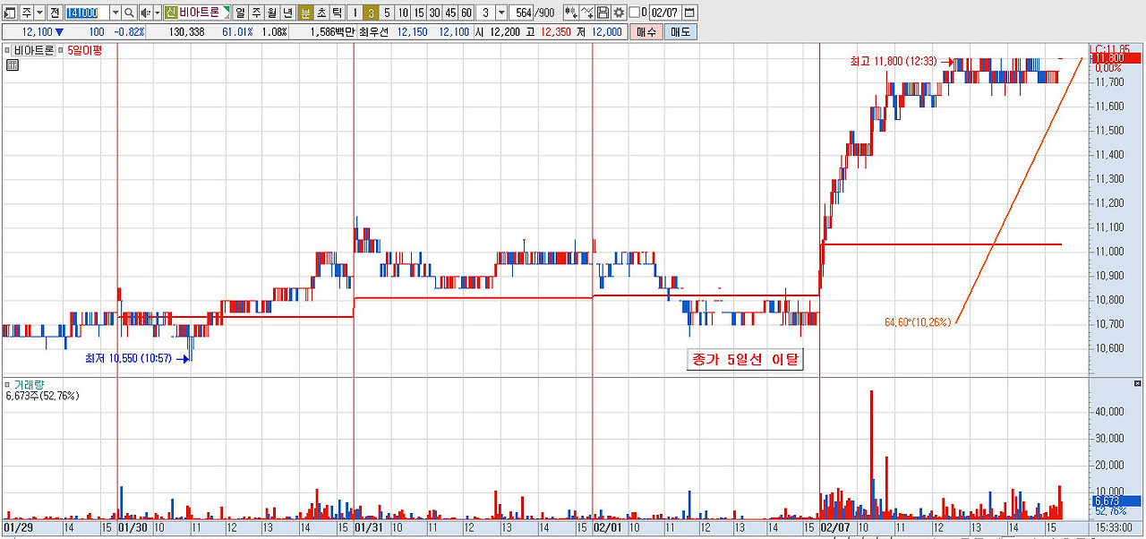Choose the 30-minute interval button
Viewport: 1146px width, 539px height.
click(x=435, y=13)
